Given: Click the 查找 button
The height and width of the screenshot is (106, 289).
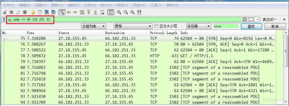Looking at the screenshot, I should click(x=251, y=26).
